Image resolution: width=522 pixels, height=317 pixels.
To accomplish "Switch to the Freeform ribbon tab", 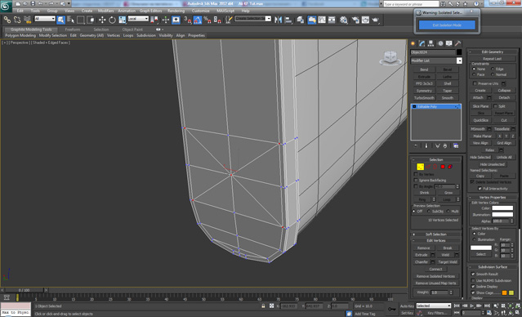I will click(72, 29).
